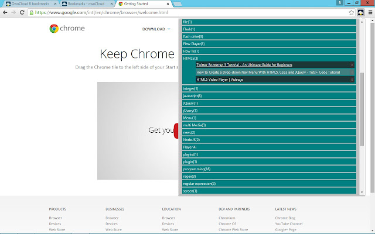Screen dimensions: 375x234
Task: Expand the integer(1) tag
Action: coord(269,88)
